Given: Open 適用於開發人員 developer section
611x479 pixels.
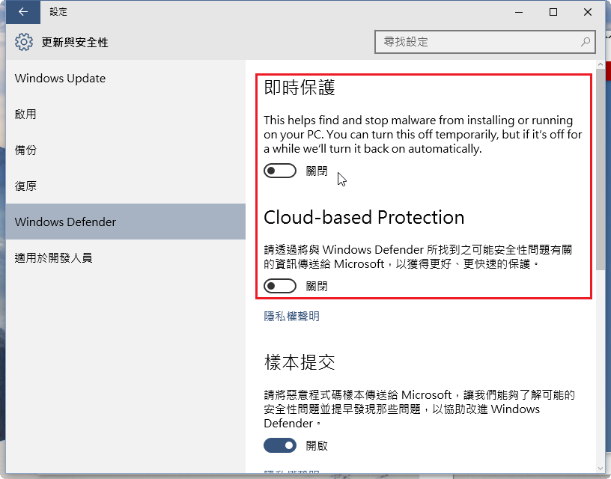Looking at the screenshot, I should pos(126,257).
